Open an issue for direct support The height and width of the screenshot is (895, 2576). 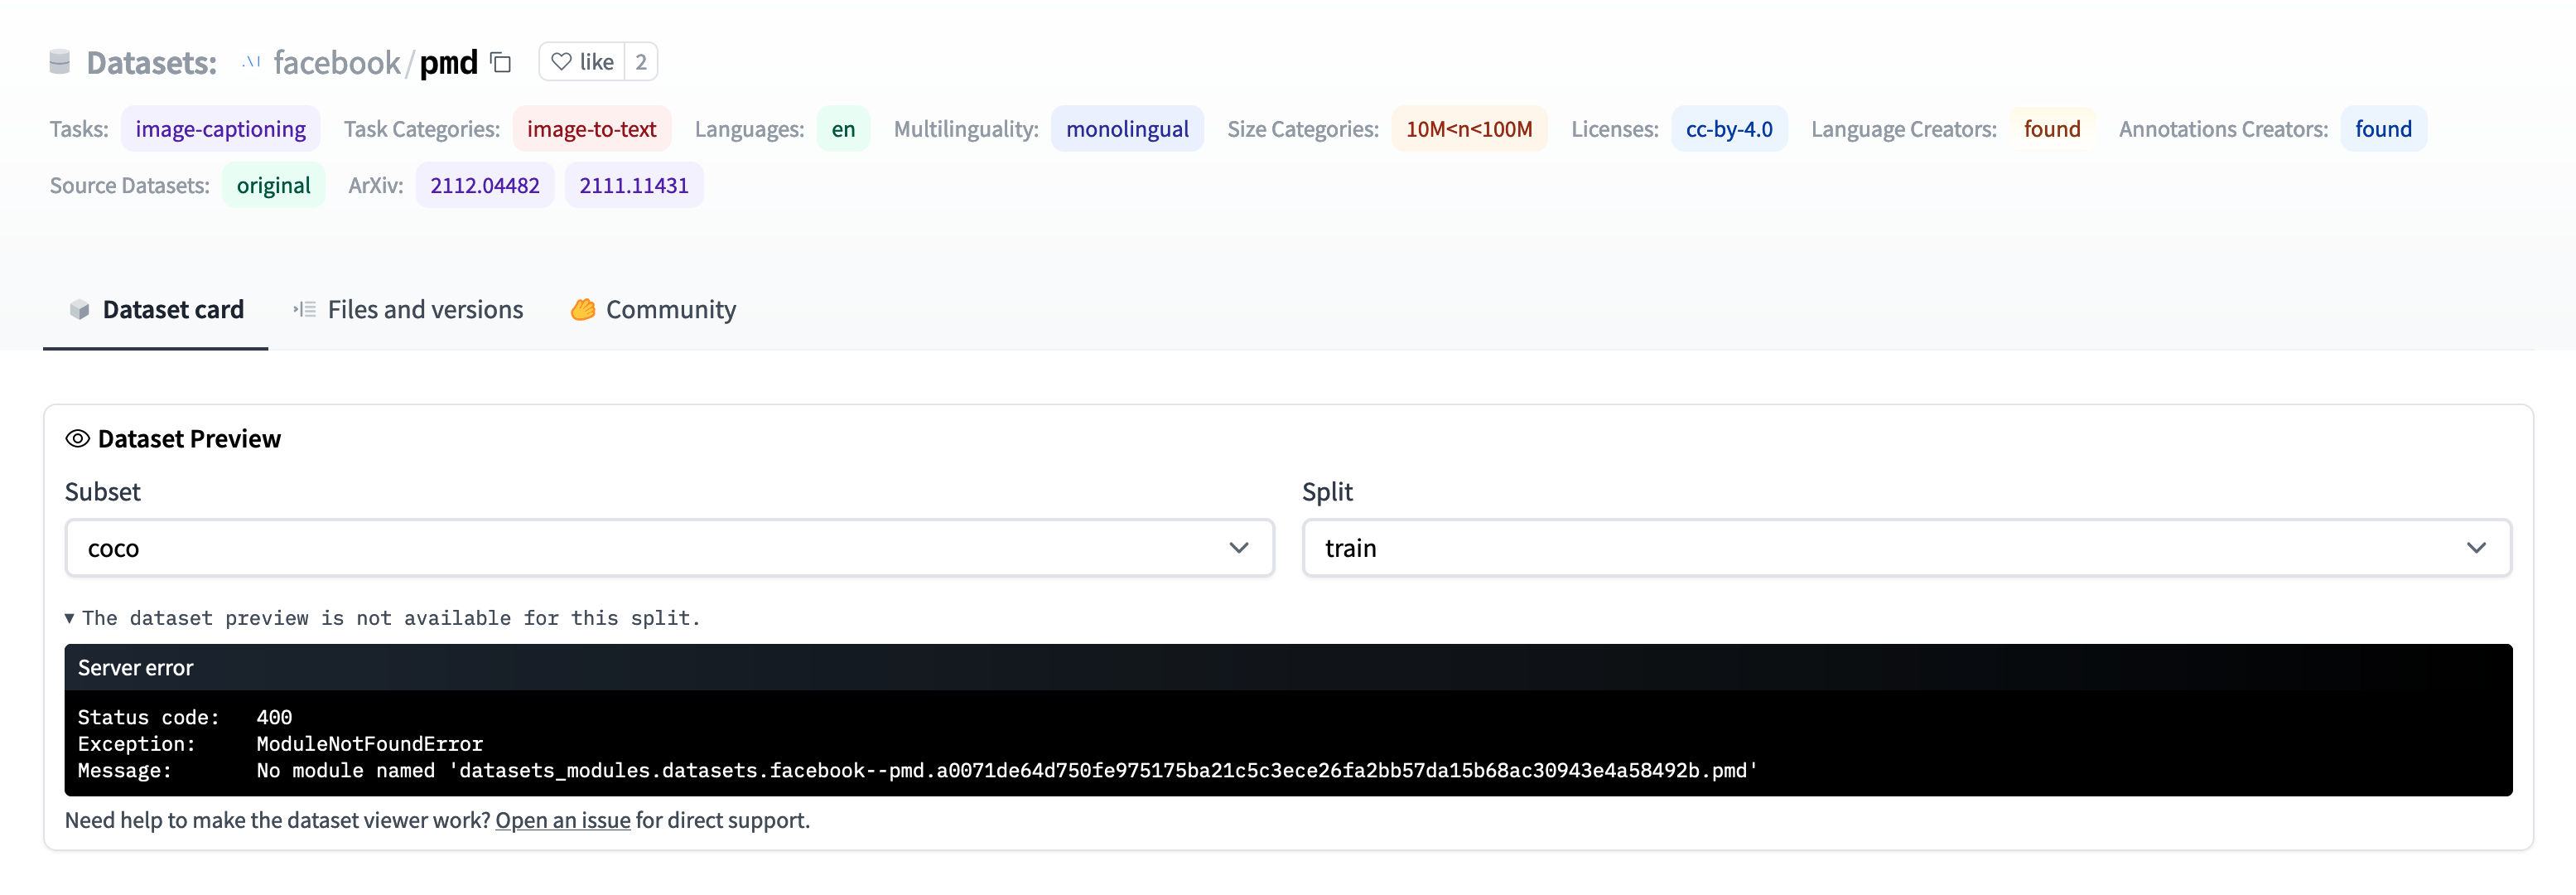point(563,820)
